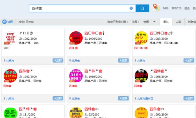Click 北京市 location on YHK@ card
Screen dimensions: 196x118
10,61
